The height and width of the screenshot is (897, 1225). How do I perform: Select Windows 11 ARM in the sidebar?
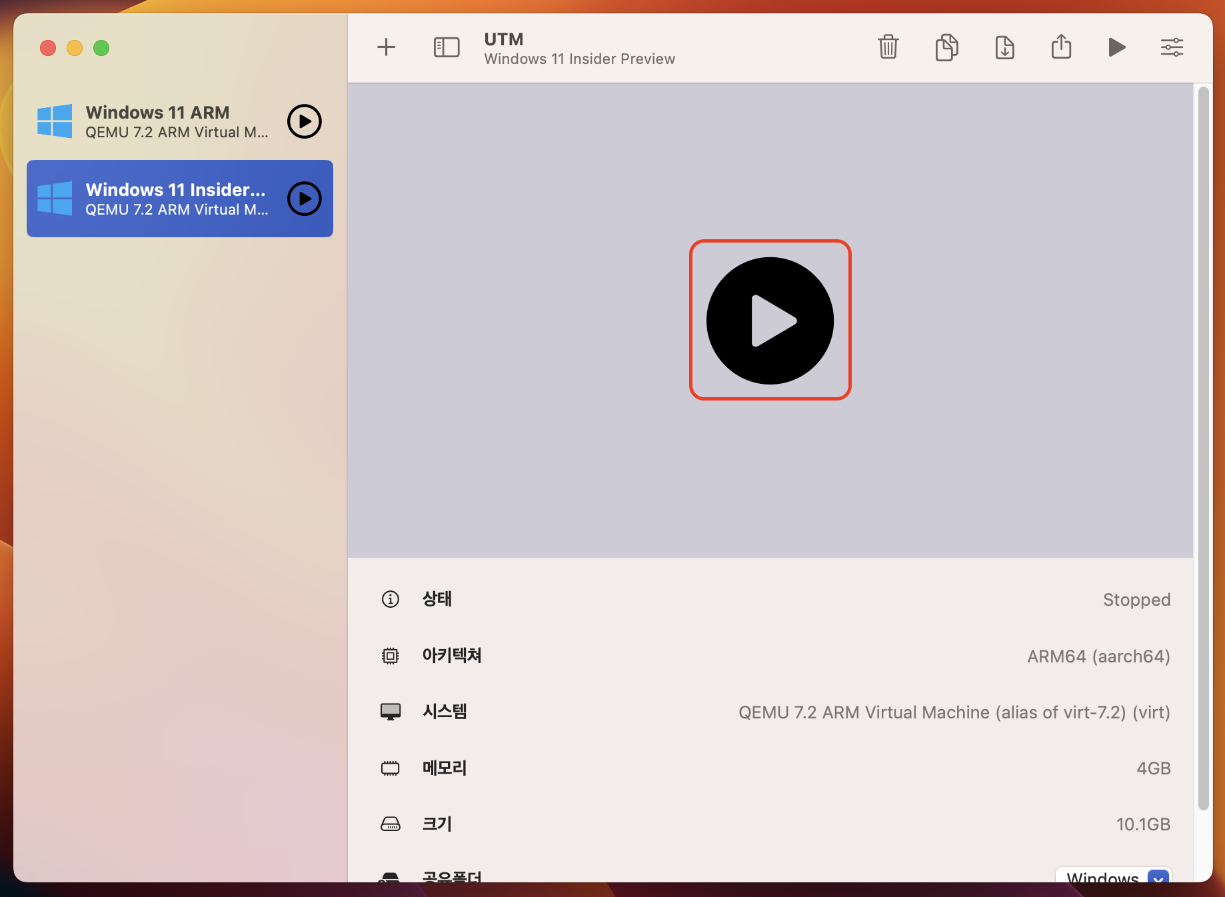pos(180,121)
